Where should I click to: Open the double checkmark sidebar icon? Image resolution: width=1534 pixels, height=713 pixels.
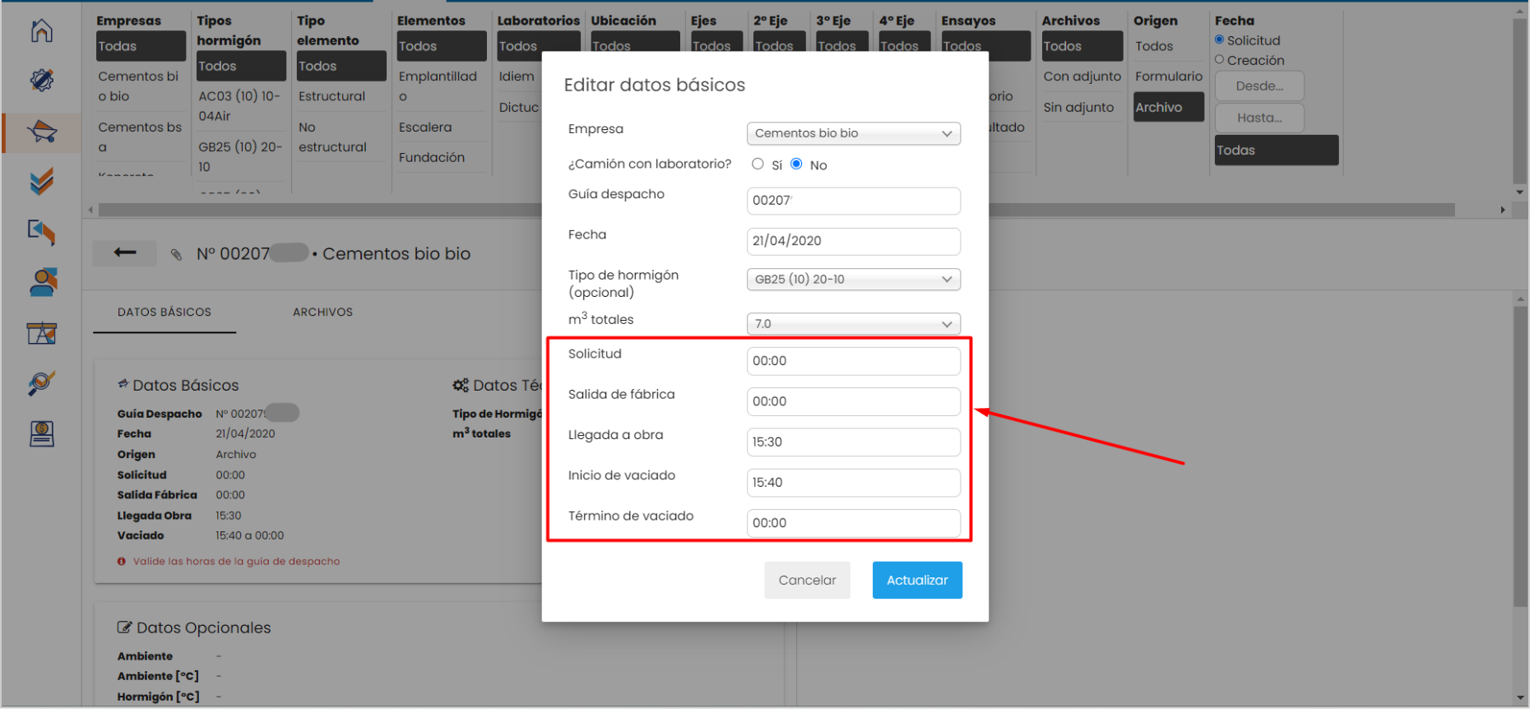(42, 181)
